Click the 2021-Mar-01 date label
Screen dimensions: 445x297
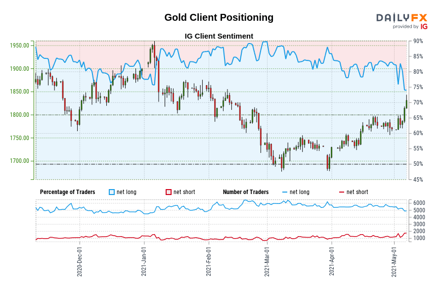click(x=267, y=261)
